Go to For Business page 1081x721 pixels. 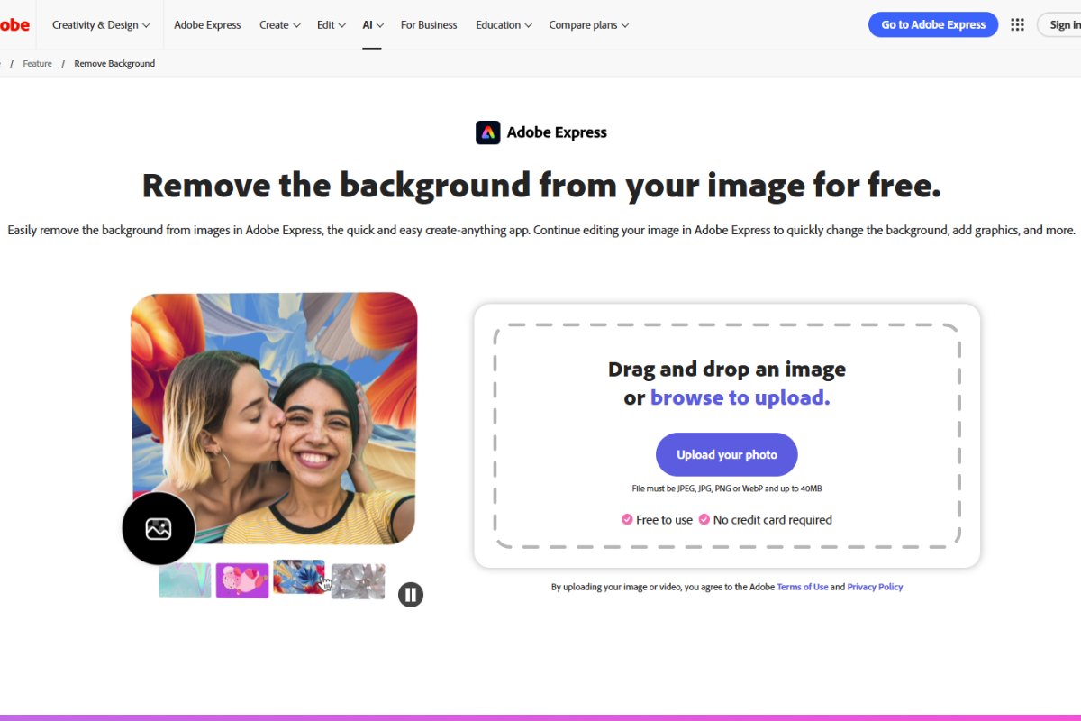click(429, 25)
